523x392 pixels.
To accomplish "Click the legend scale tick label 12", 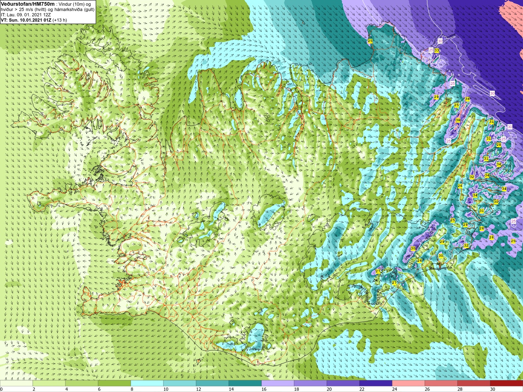I will [199, 389].
